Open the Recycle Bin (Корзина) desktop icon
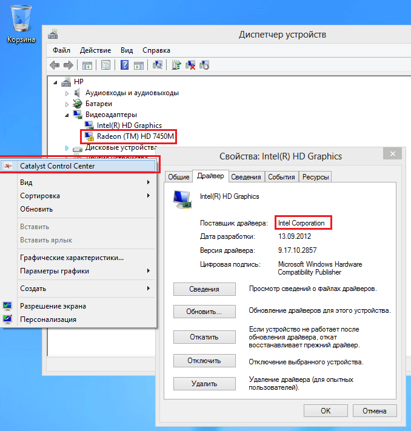This screenshot has height=431, width=411. (x=21, y=24)
